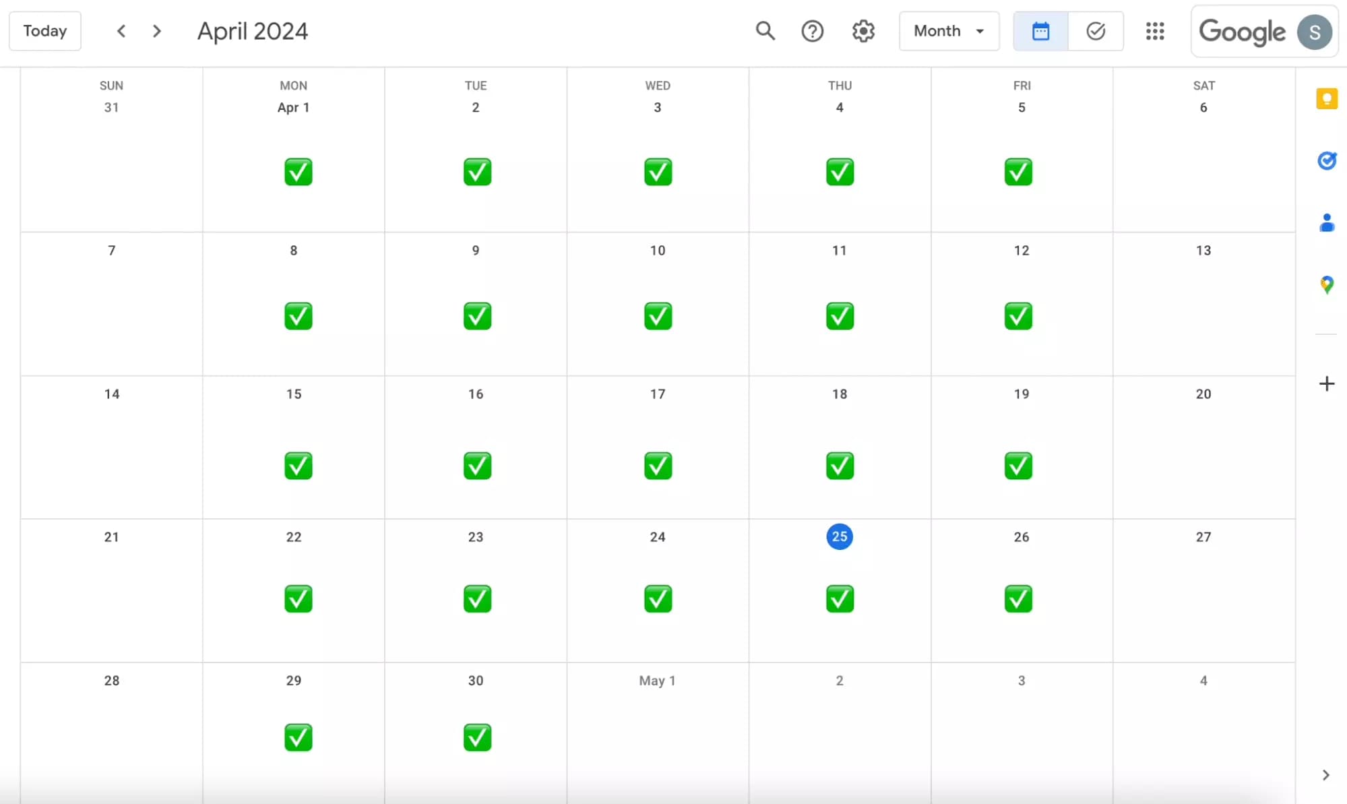
Task: Open day view for May 1
Action: [x=657, y=681]
